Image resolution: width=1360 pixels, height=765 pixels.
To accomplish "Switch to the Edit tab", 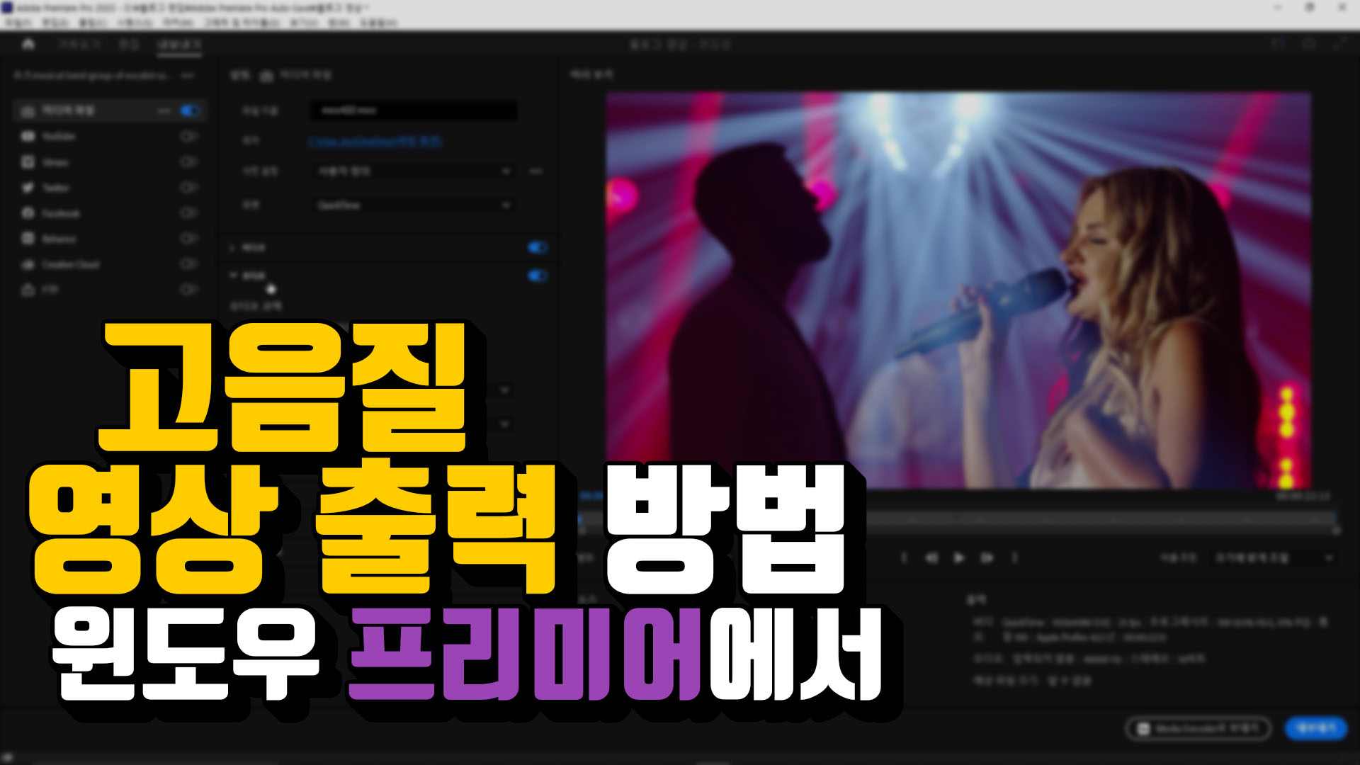I will (x=128, y=45).
